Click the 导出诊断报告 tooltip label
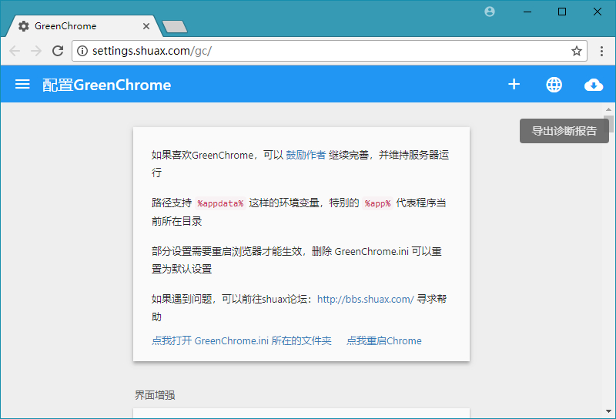 point(564,131)
